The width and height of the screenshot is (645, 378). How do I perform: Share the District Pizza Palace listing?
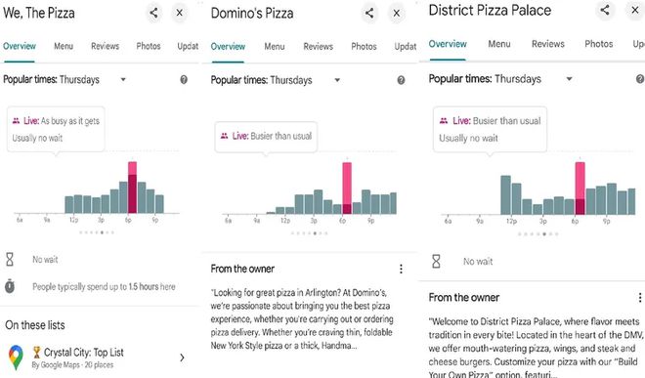tap(605, 10)
